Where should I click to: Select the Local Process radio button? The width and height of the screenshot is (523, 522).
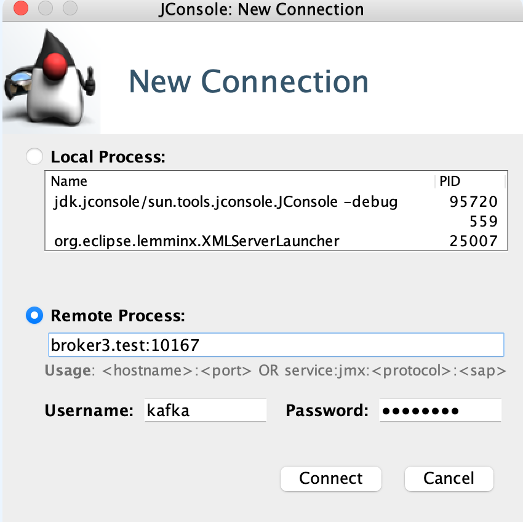[x=34, y=157]
